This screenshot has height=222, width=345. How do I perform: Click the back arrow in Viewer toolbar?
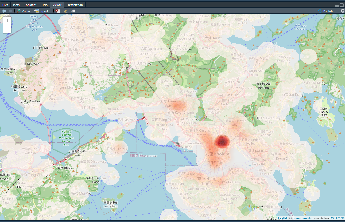click(x=4, y=11)
